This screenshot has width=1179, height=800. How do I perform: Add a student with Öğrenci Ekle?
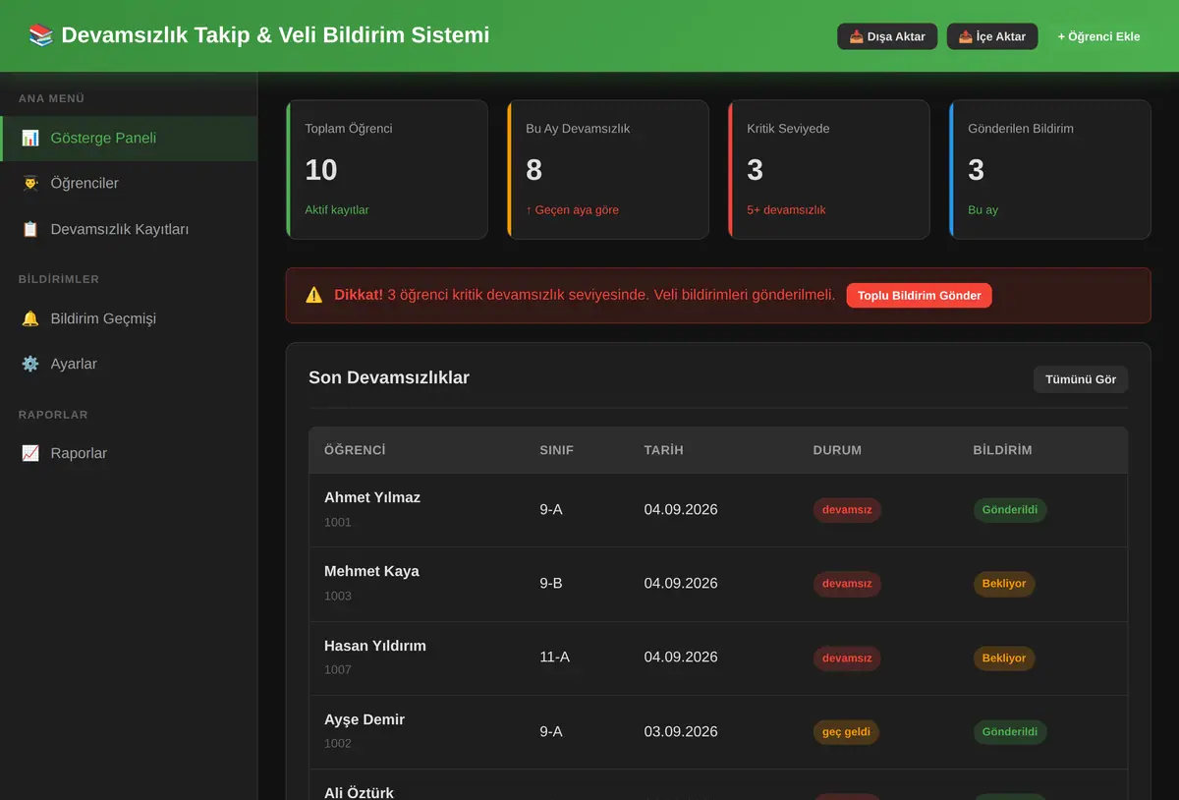coord(1098,36)
